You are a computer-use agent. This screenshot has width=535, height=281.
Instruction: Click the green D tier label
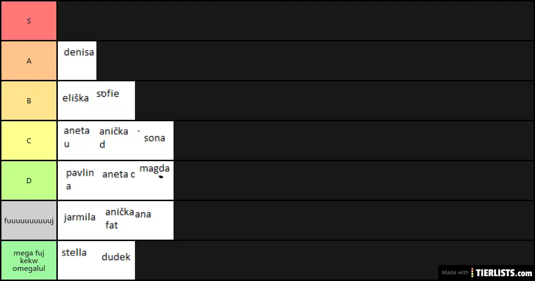tap(29, 180)
